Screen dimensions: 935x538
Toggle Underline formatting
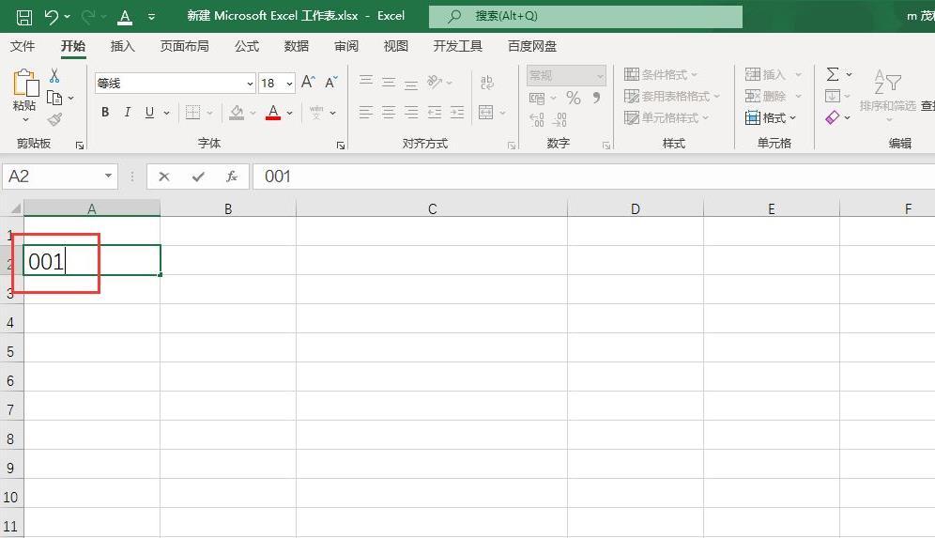[x=149, y=112]
